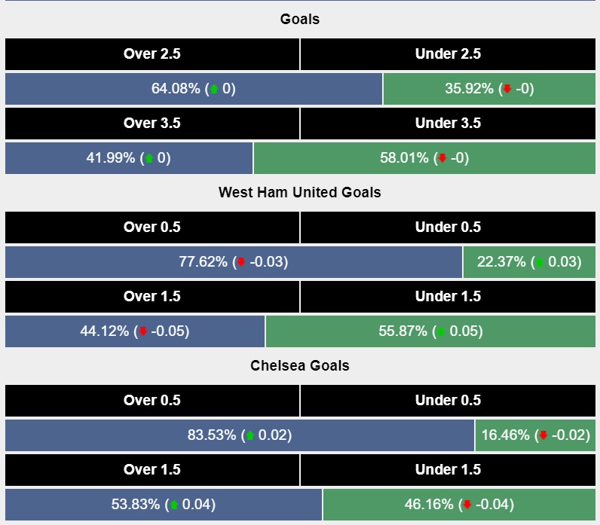
Task: Click green up arrow beside 22.37%
Action: click(539, 262)
